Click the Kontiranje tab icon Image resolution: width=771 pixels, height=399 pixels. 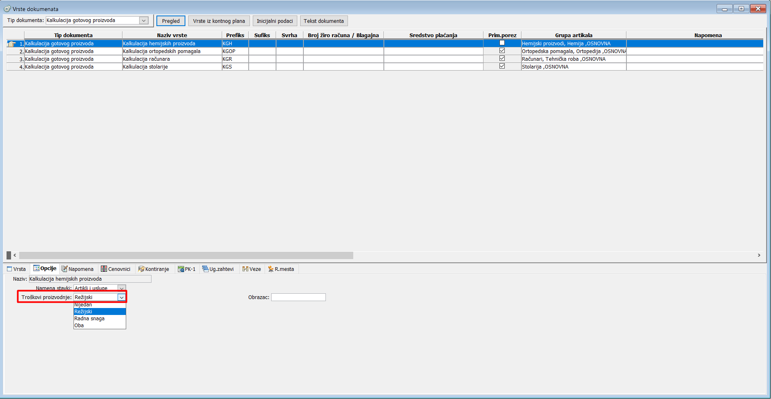(141, 269)
